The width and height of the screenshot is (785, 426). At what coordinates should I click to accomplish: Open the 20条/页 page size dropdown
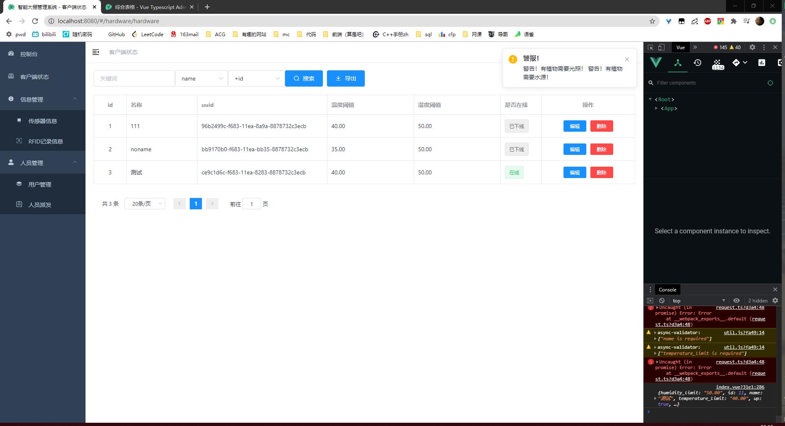(145, 204)
